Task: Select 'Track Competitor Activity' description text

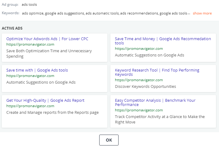Action: tap(160, 119)
